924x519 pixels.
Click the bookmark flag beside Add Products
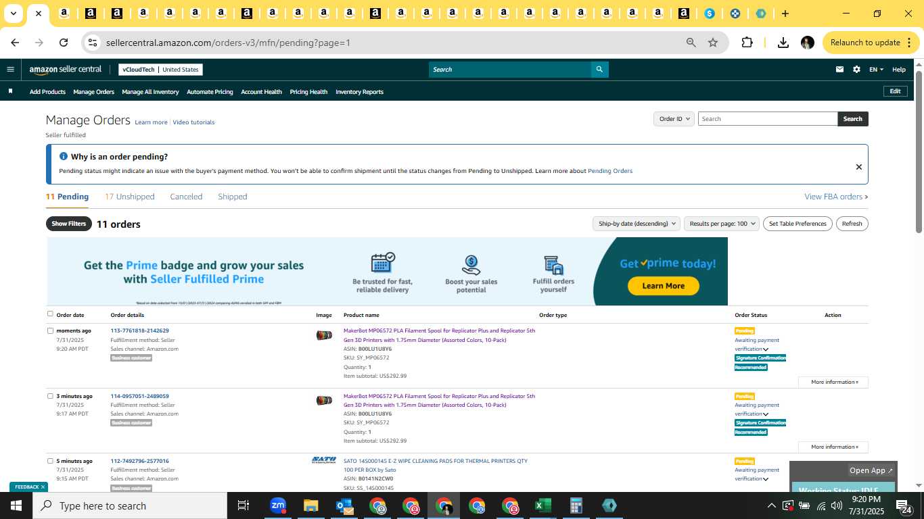pyautogui.click(x=10, y=91)
